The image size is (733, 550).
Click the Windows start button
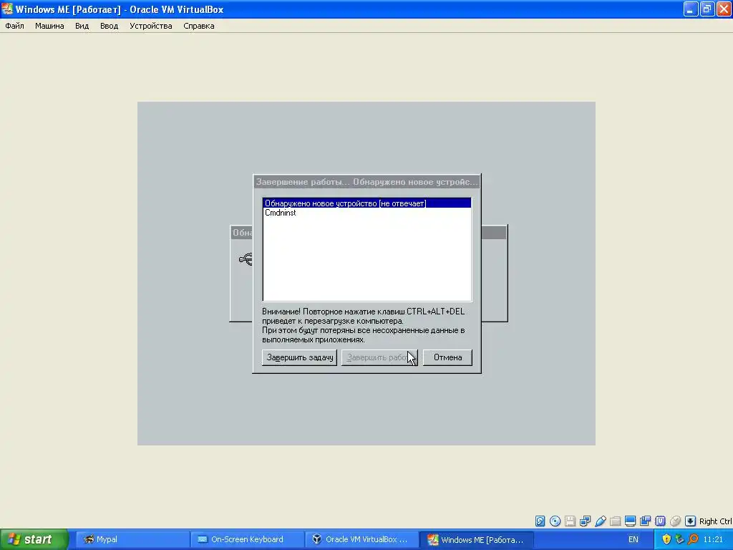coord(34,539)
